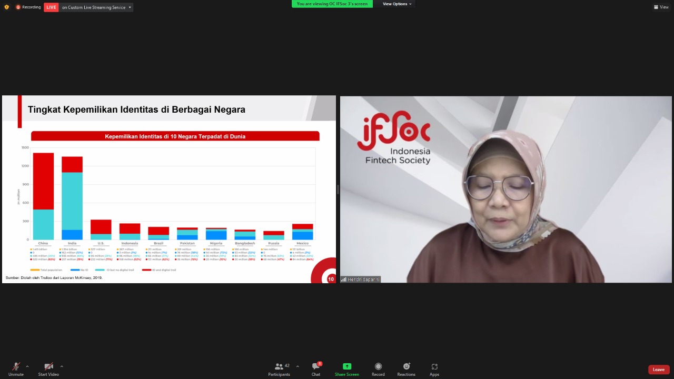Click the connection signal icon on Herdin's video
The height and width of the screenshot is (379, 674).
[343, 280]
